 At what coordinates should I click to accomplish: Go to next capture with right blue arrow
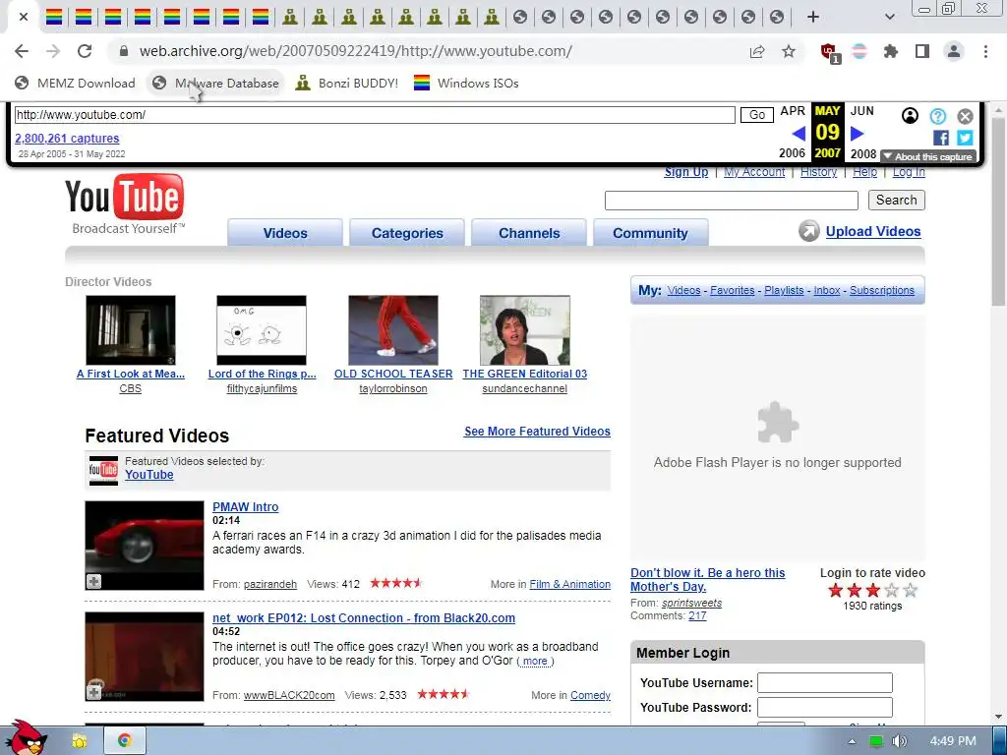(x=857, y=134)
